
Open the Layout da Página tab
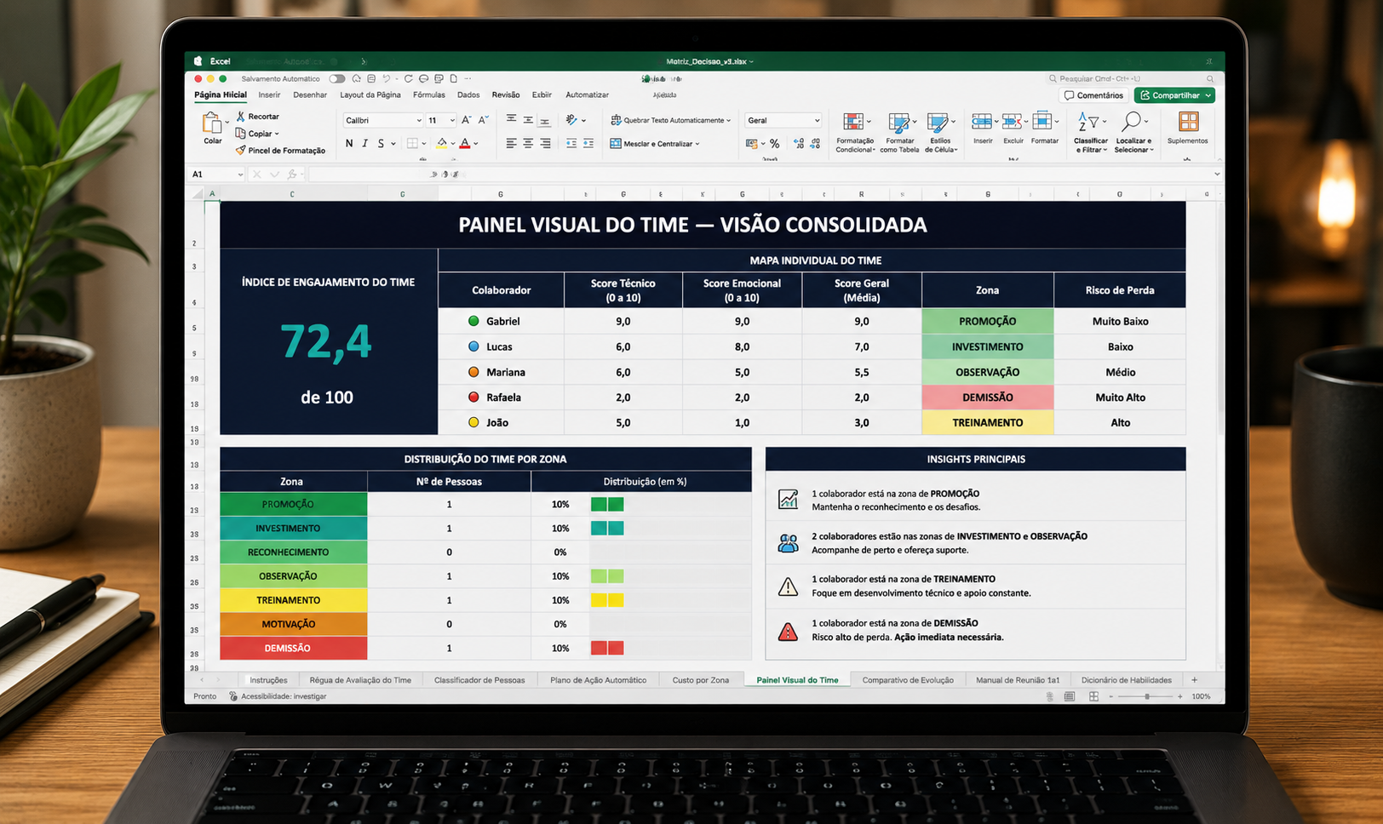click(370, 94)
